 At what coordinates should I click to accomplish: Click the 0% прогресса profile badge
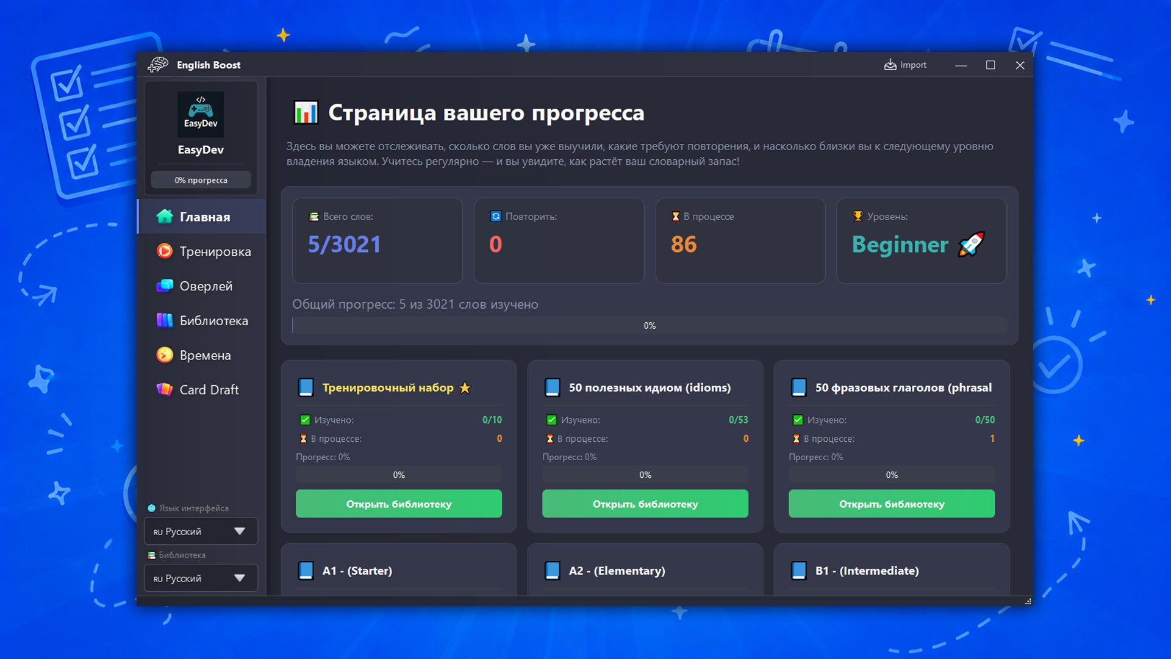[x=201, y=180]
